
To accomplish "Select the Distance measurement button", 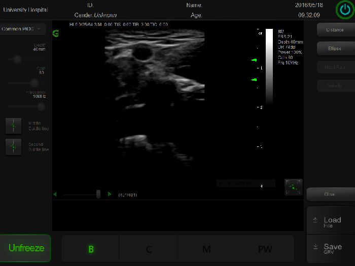I will point(334,30).
